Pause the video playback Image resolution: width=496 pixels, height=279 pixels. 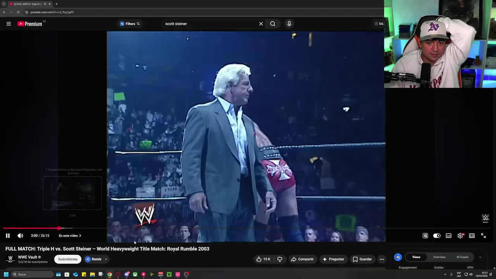click(x=8, y=236)
